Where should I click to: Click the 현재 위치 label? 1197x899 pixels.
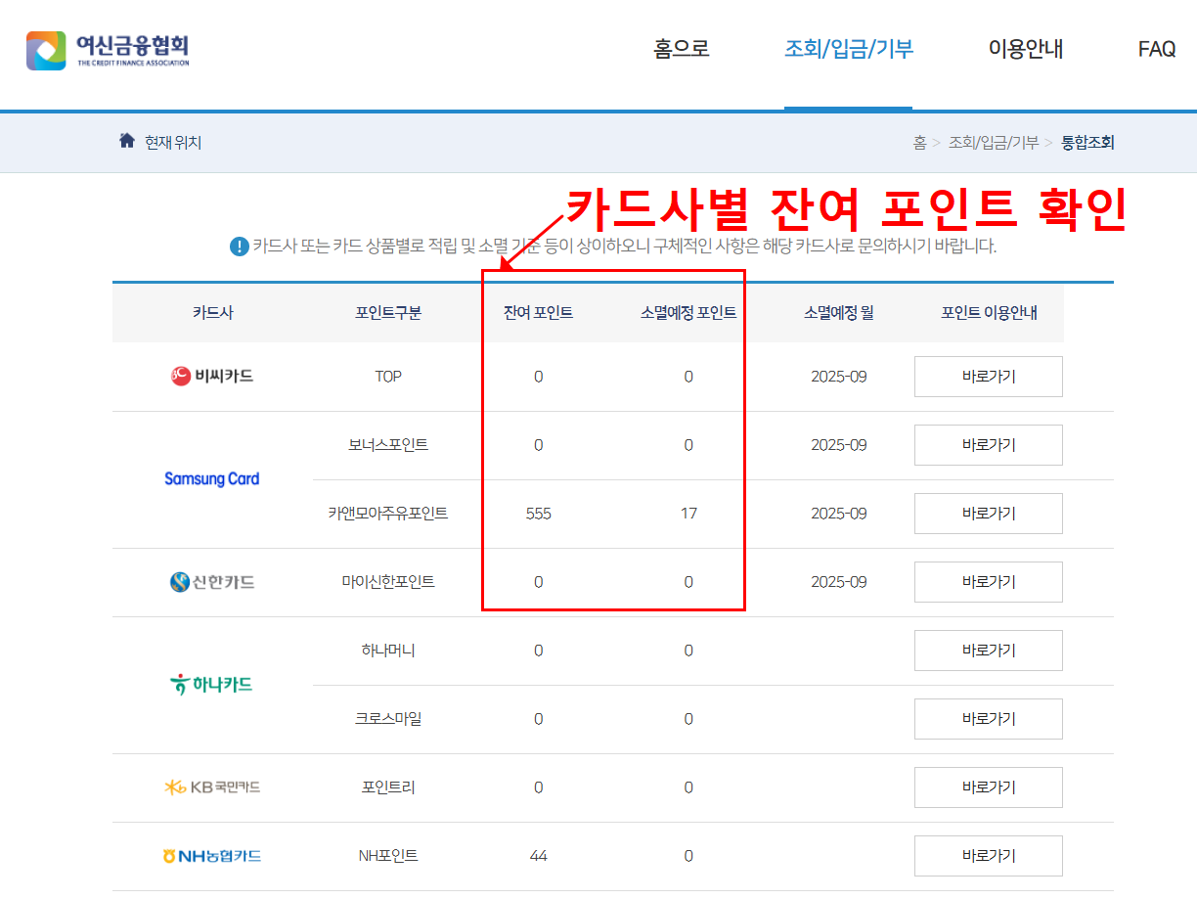coord(173,143)
